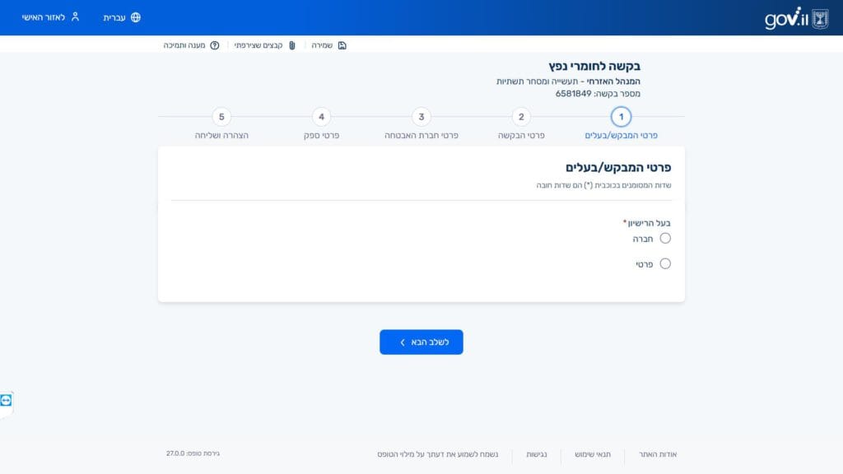Click the personal area user icon
The image size is (843, 474).
(75, 16)
